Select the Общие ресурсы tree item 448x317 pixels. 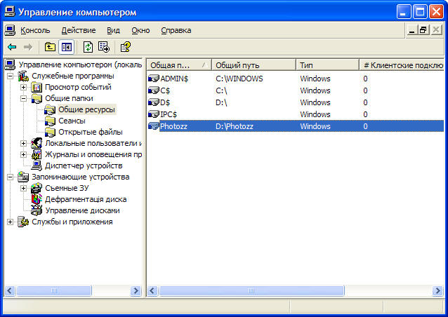point(86,109)
